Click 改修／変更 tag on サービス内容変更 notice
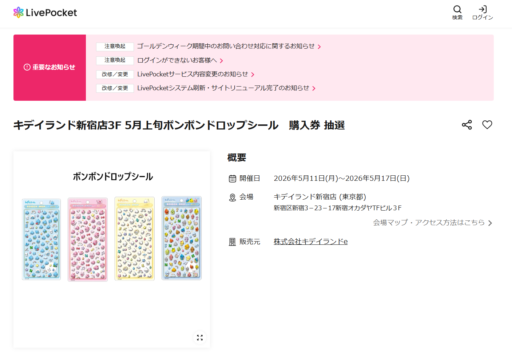The image size is (512, 355). click(115, 74)
